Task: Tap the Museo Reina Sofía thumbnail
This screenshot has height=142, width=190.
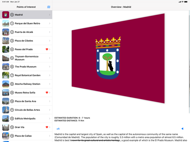Action: (x=6, y=93)
